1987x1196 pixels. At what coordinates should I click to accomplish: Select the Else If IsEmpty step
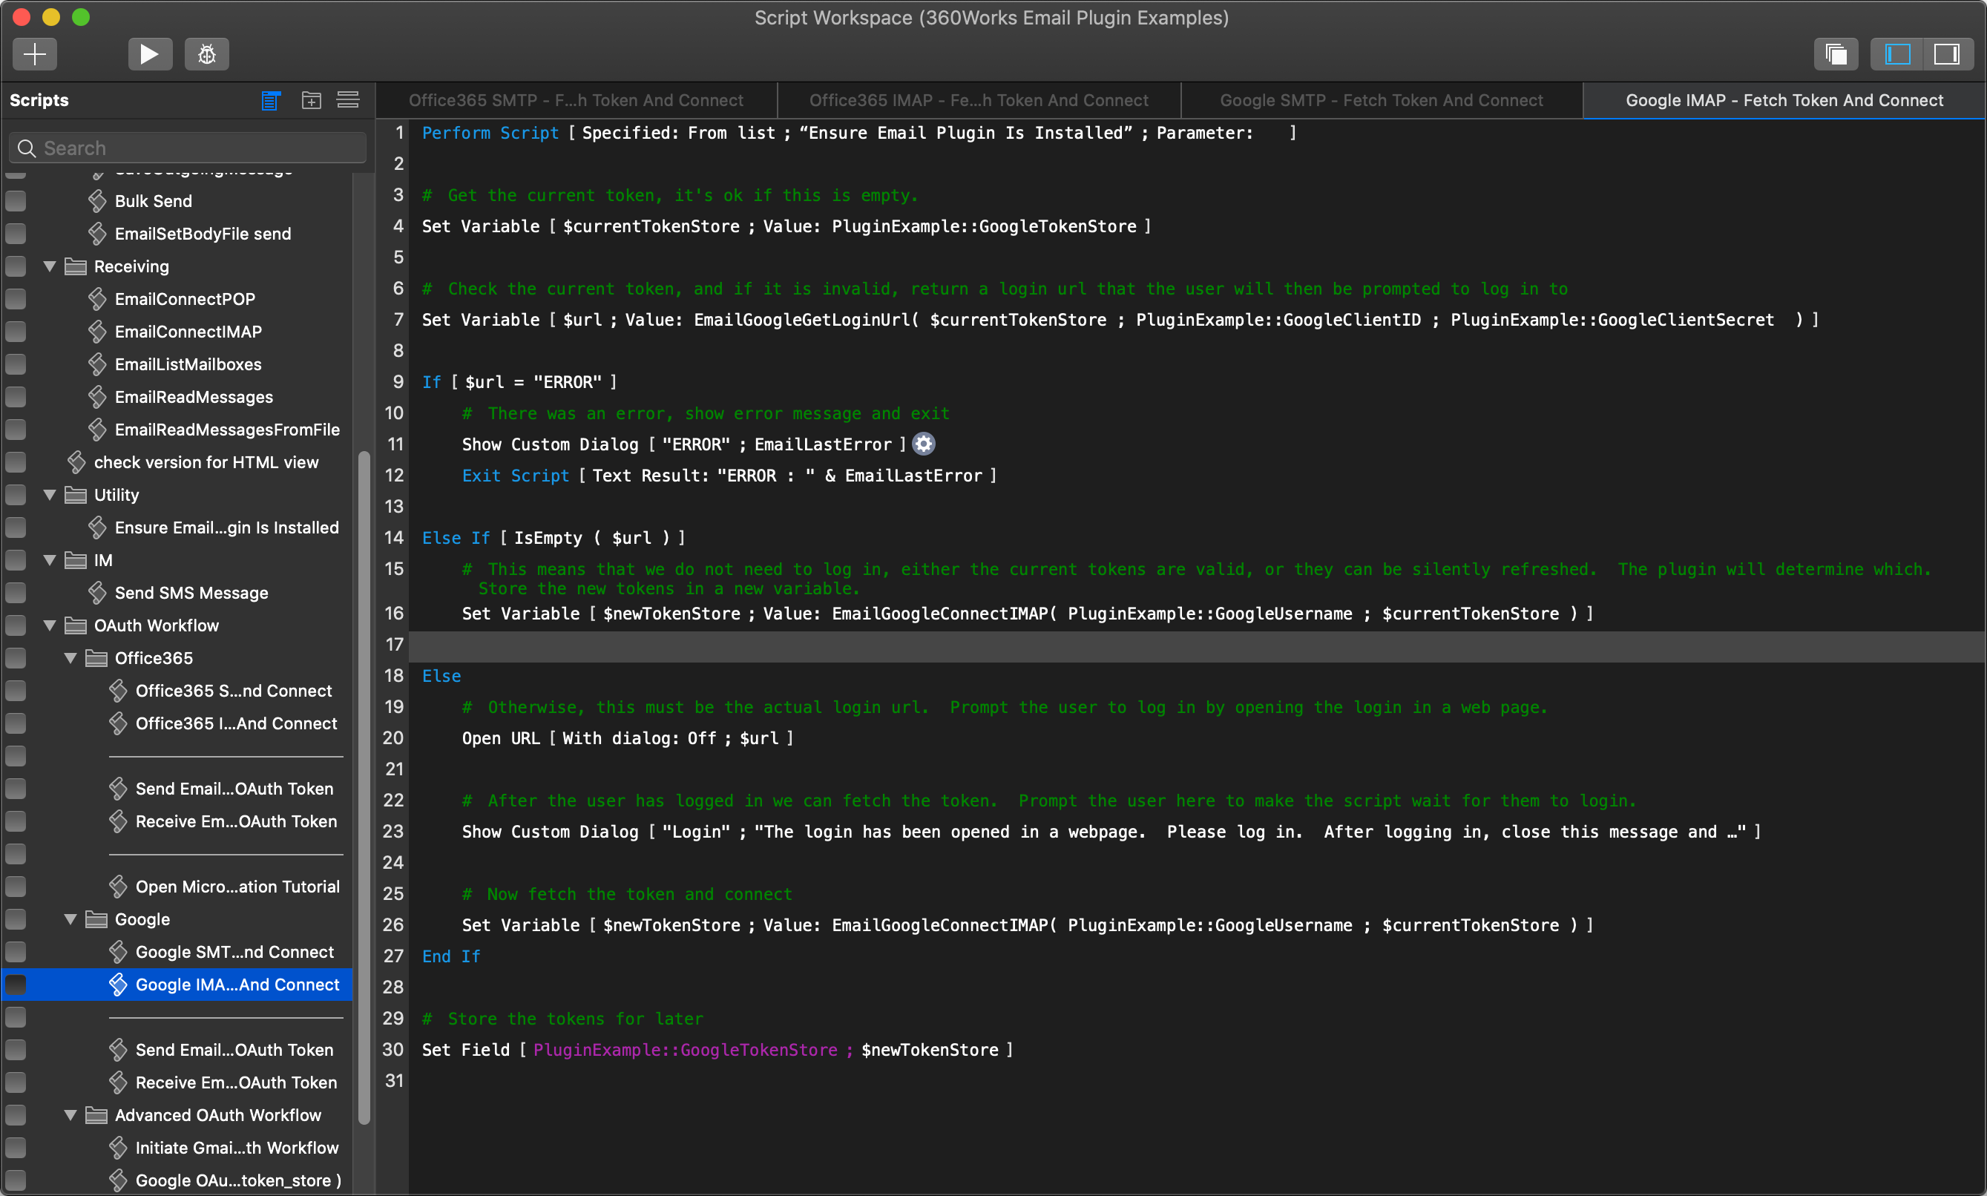click(554, 538)
